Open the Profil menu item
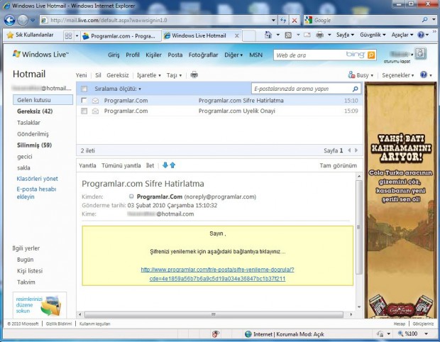The height and width of the screenshot is (342, 440). point(133,55)
